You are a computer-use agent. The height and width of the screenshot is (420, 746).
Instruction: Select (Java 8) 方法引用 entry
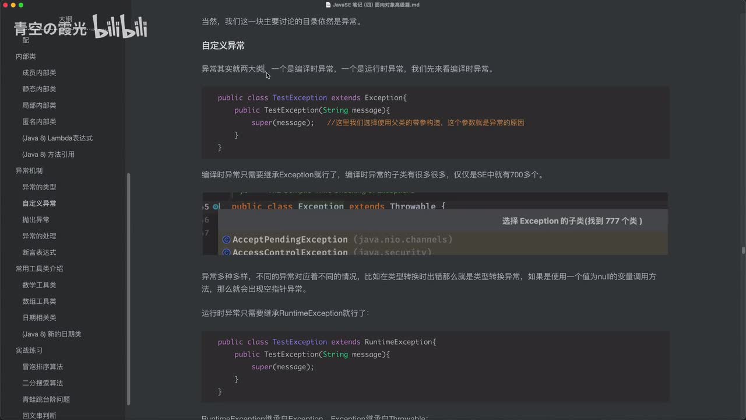click(48, 155)
